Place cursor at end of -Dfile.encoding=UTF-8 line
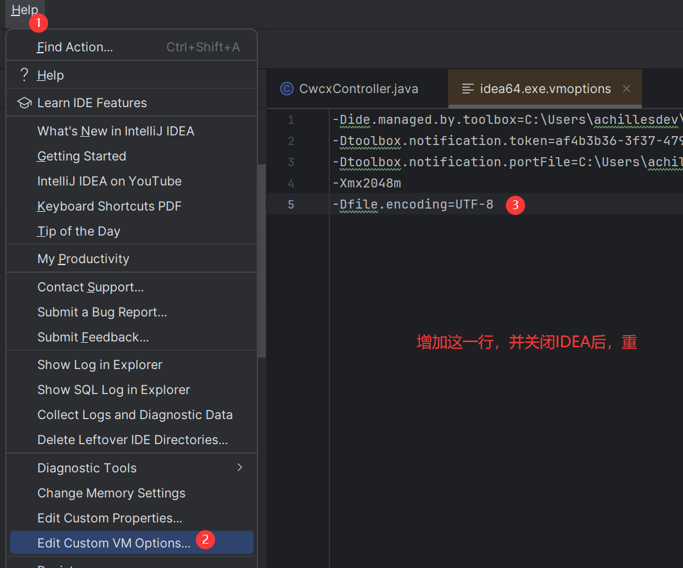This screenshot has height=568, width=683. pyautogui.click(x=494, y=205)
